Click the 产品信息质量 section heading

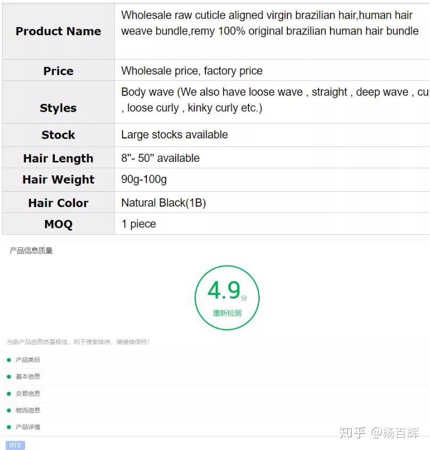coord(31,250)
